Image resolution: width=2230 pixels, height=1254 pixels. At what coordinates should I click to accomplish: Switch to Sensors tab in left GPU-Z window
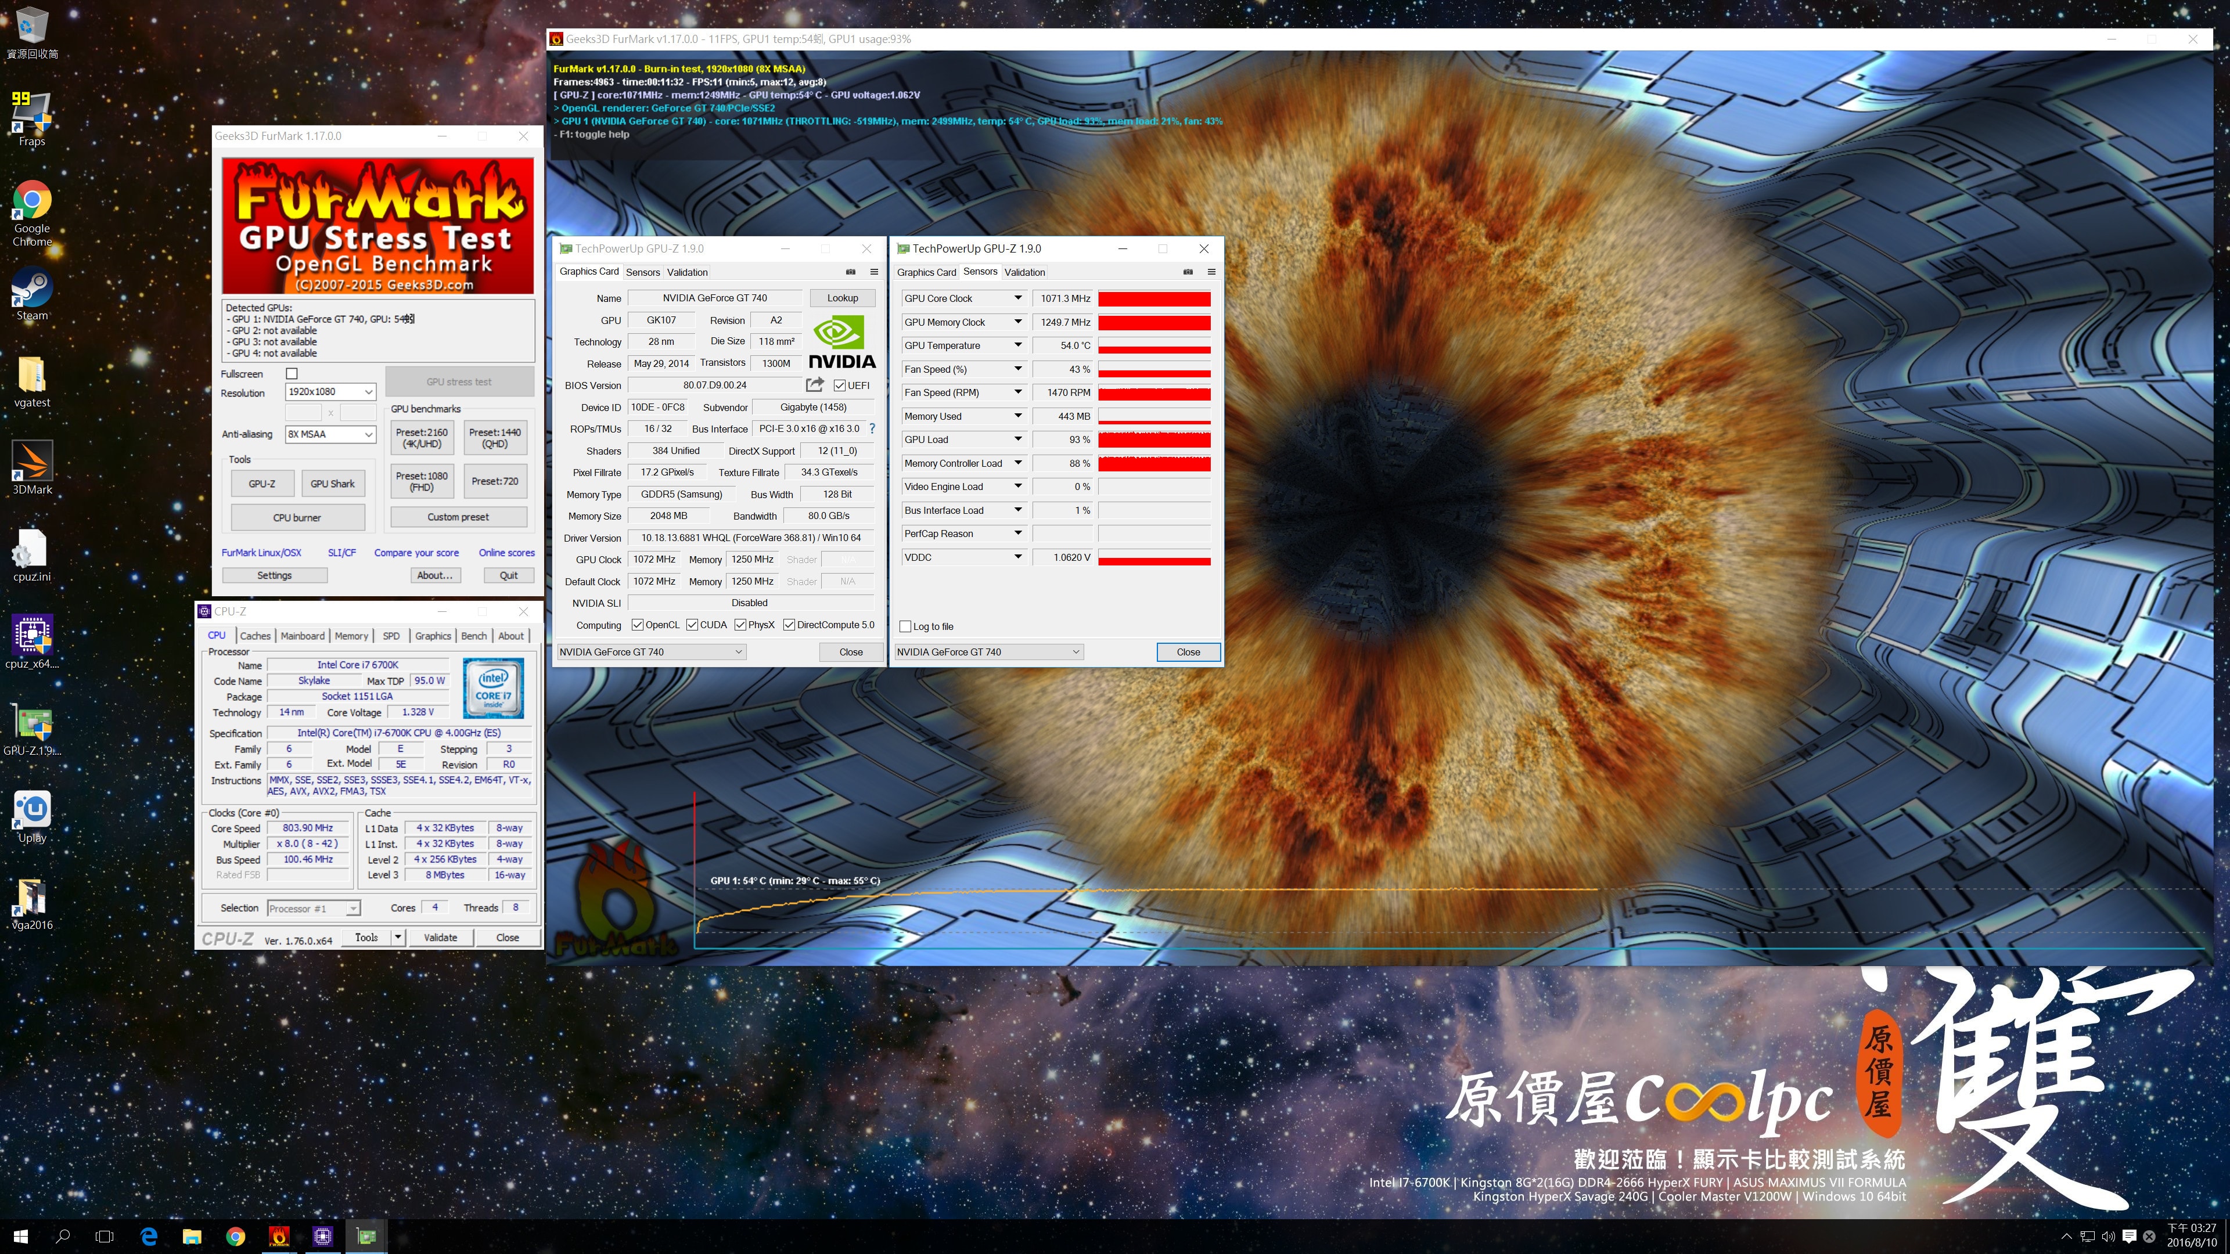click(643, 272)
